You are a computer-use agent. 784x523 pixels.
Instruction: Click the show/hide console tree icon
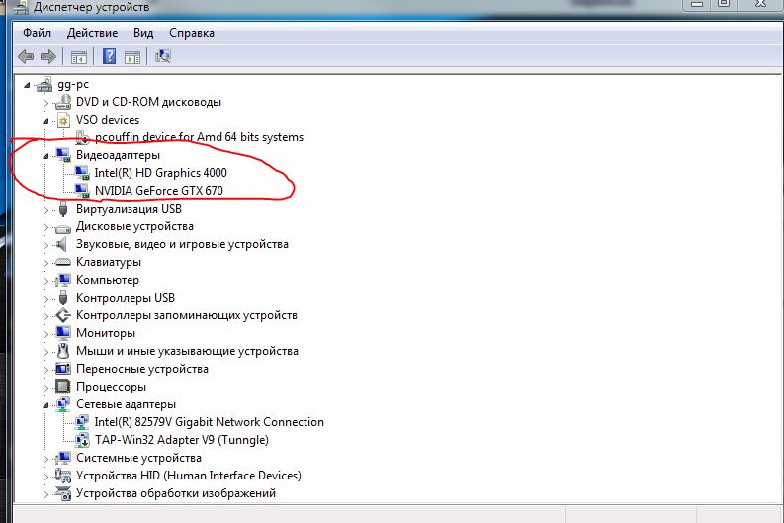point(78,56)
